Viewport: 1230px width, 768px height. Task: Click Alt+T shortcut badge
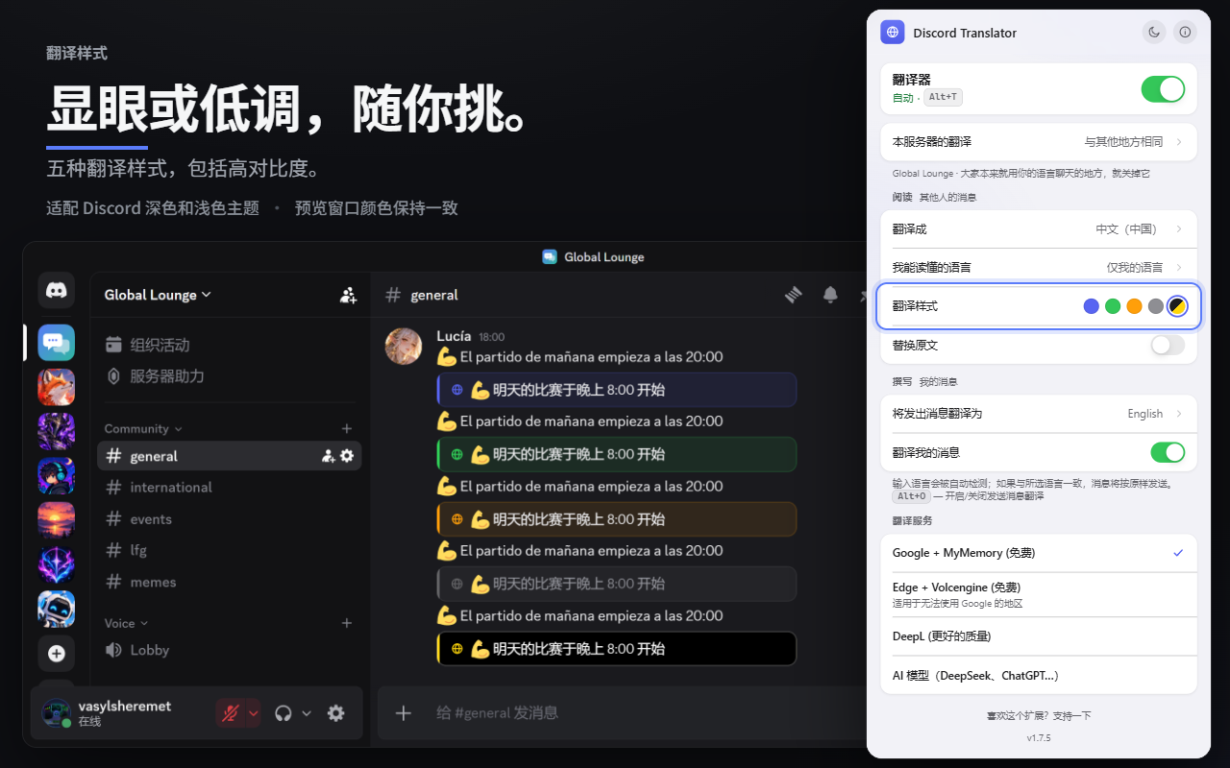[x=944, y=97]
